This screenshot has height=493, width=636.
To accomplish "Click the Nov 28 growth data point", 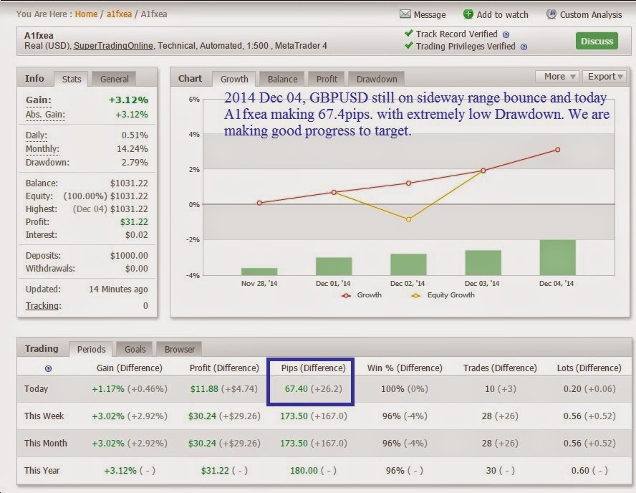I will pyautogui.click(x=259, y=203).
